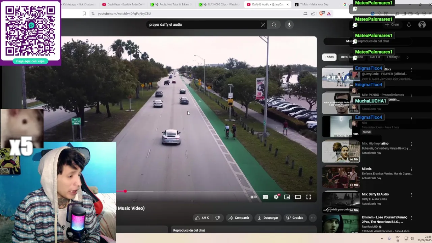Start voice search with the microphone icon
Screen dimensions: 432x243
tap(289, 25)
